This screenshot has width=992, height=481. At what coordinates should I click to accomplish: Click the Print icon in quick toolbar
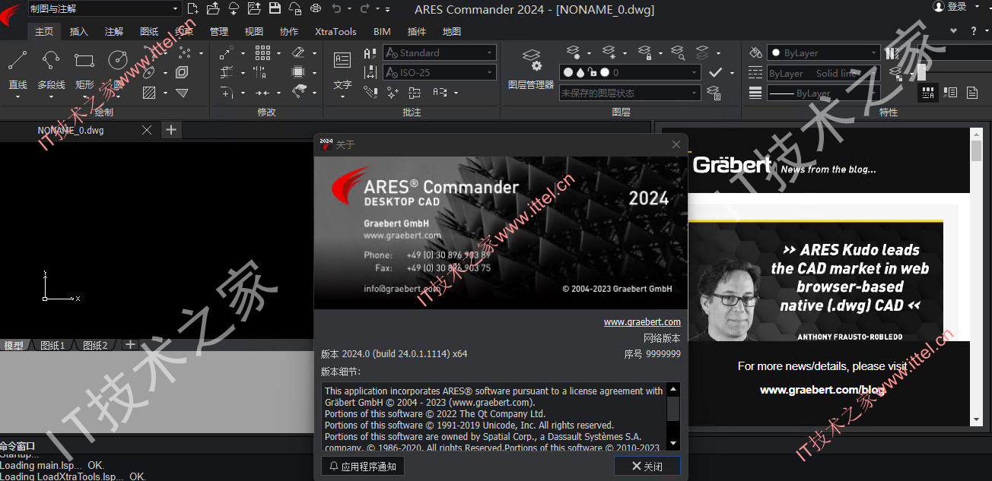pos(316,9)
